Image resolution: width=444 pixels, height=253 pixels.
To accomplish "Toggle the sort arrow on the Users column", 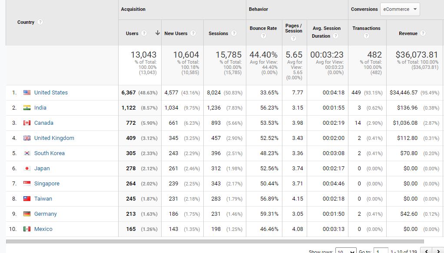I will click(x=157, y=33).
